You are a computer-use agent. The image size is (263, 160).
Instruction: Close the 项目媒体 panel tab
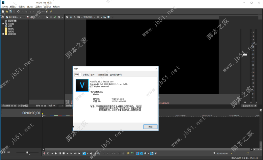tap(15, 106)
